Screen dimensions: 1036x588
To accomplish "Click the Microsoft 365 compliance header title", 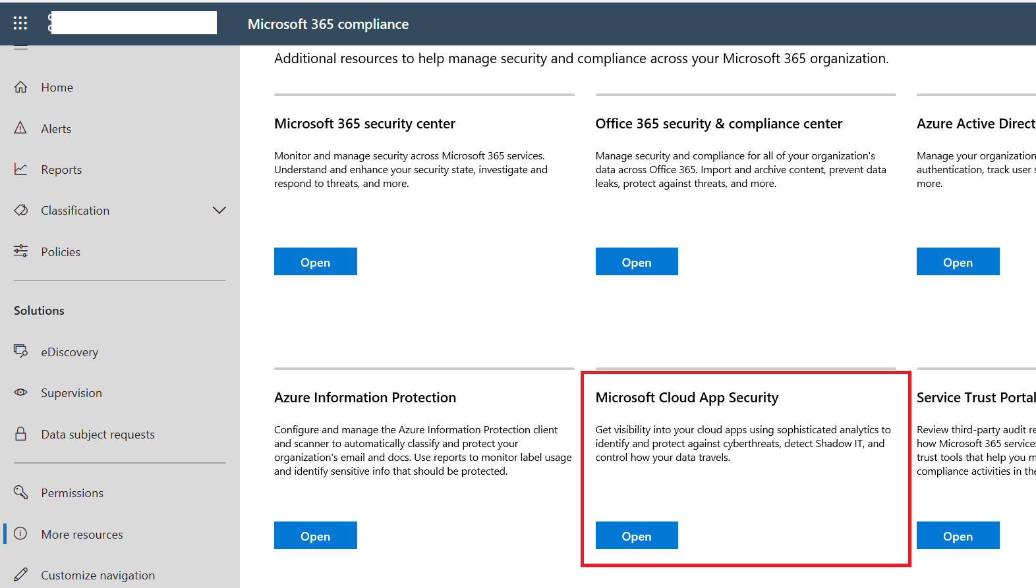I will point(328,24).
